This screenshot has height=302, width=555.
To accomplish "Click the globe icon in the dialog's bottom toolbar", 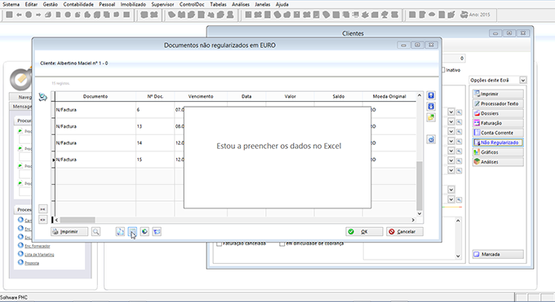I will point(144,232).
